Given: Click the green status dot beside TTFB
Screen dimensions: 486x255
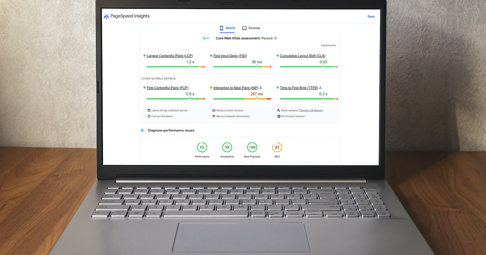Looking at the screenshot, I should pos(278,87).
